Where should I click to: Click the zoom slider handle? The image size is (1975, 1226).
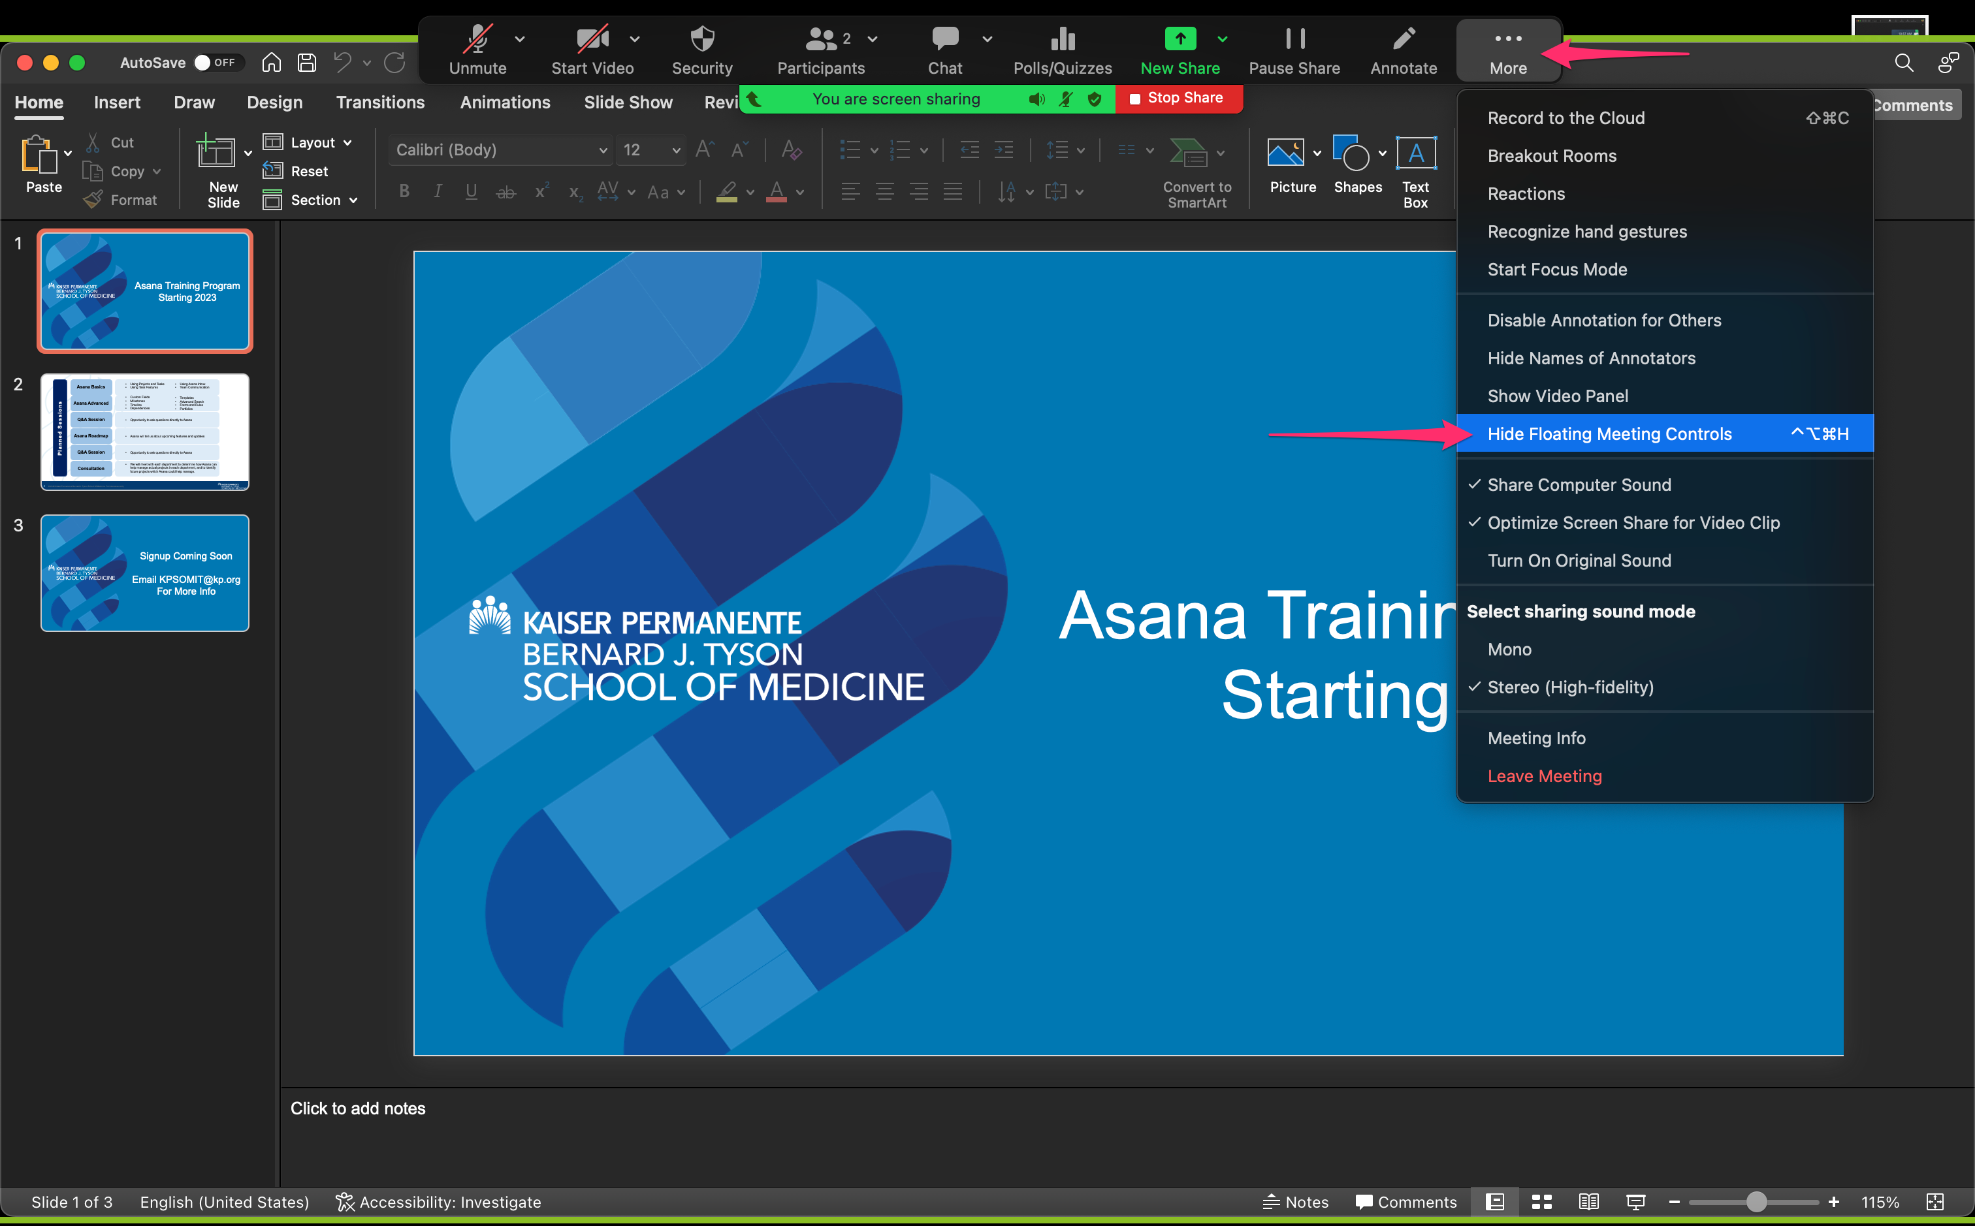click(1755, 1202)
